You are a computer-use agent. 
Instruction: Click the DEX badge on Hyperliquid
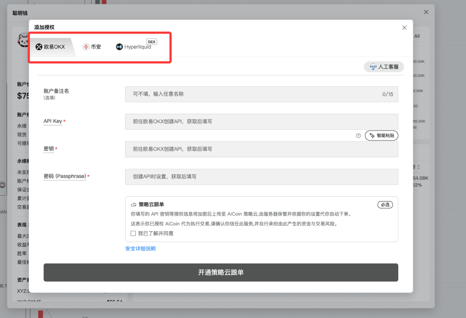coord(152,42)
